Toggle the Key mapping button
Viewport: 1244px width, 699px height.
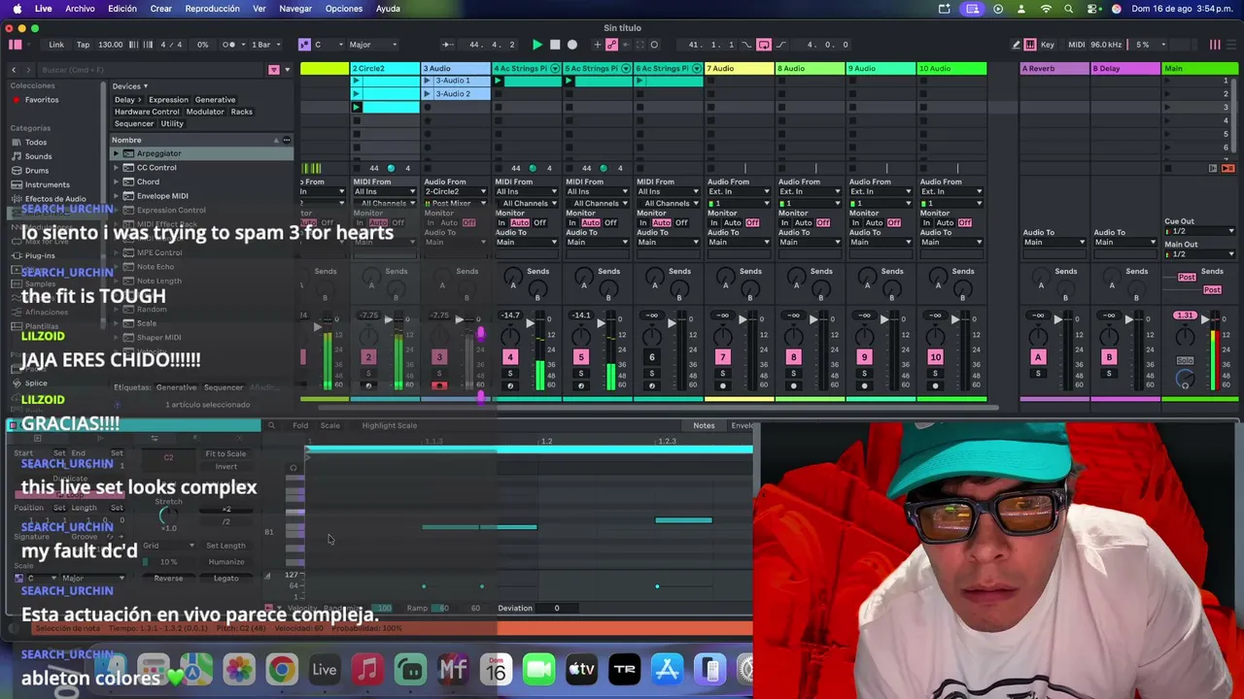pos(1048,45)
